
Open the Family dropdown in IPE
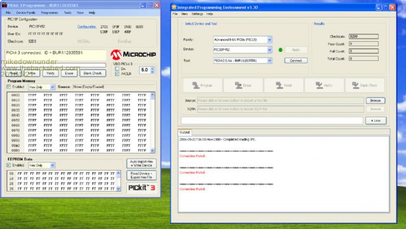(x=270, y=40)
